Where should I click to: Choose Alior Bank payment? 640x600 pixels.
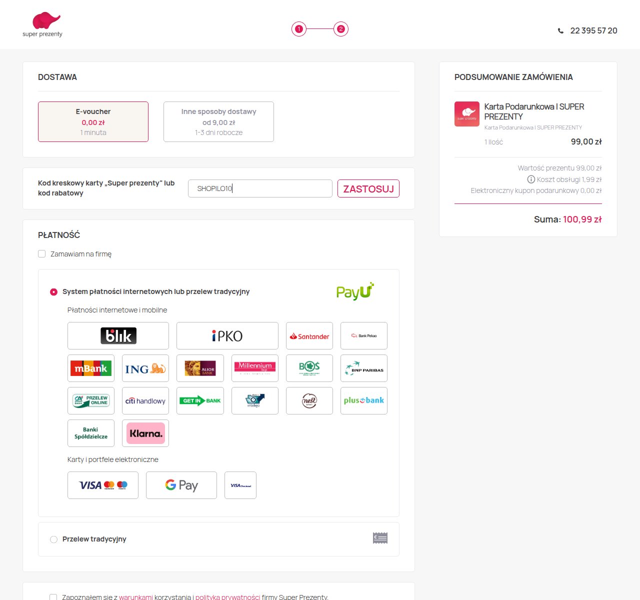pyautogui.click(x=200, y=368)
